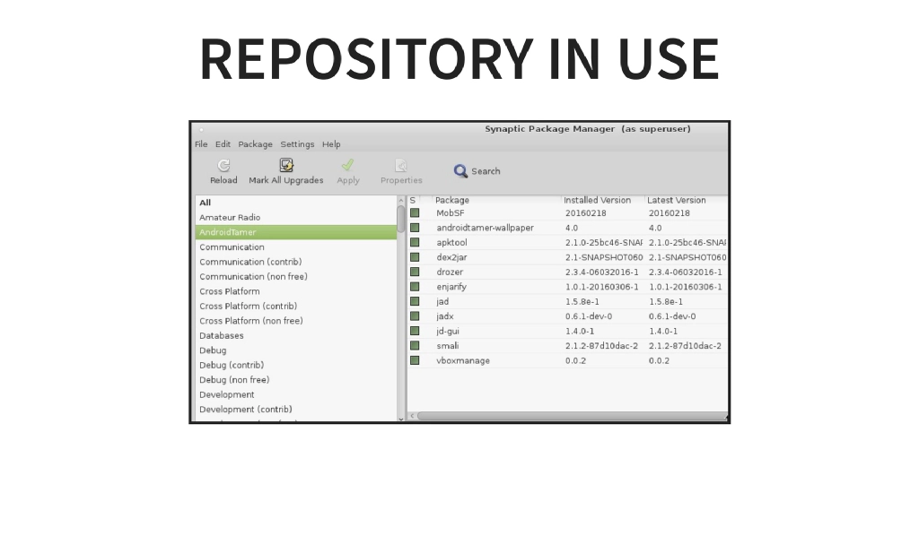
Task: Open the Settings menu
Action: click(x=297, y=143)
